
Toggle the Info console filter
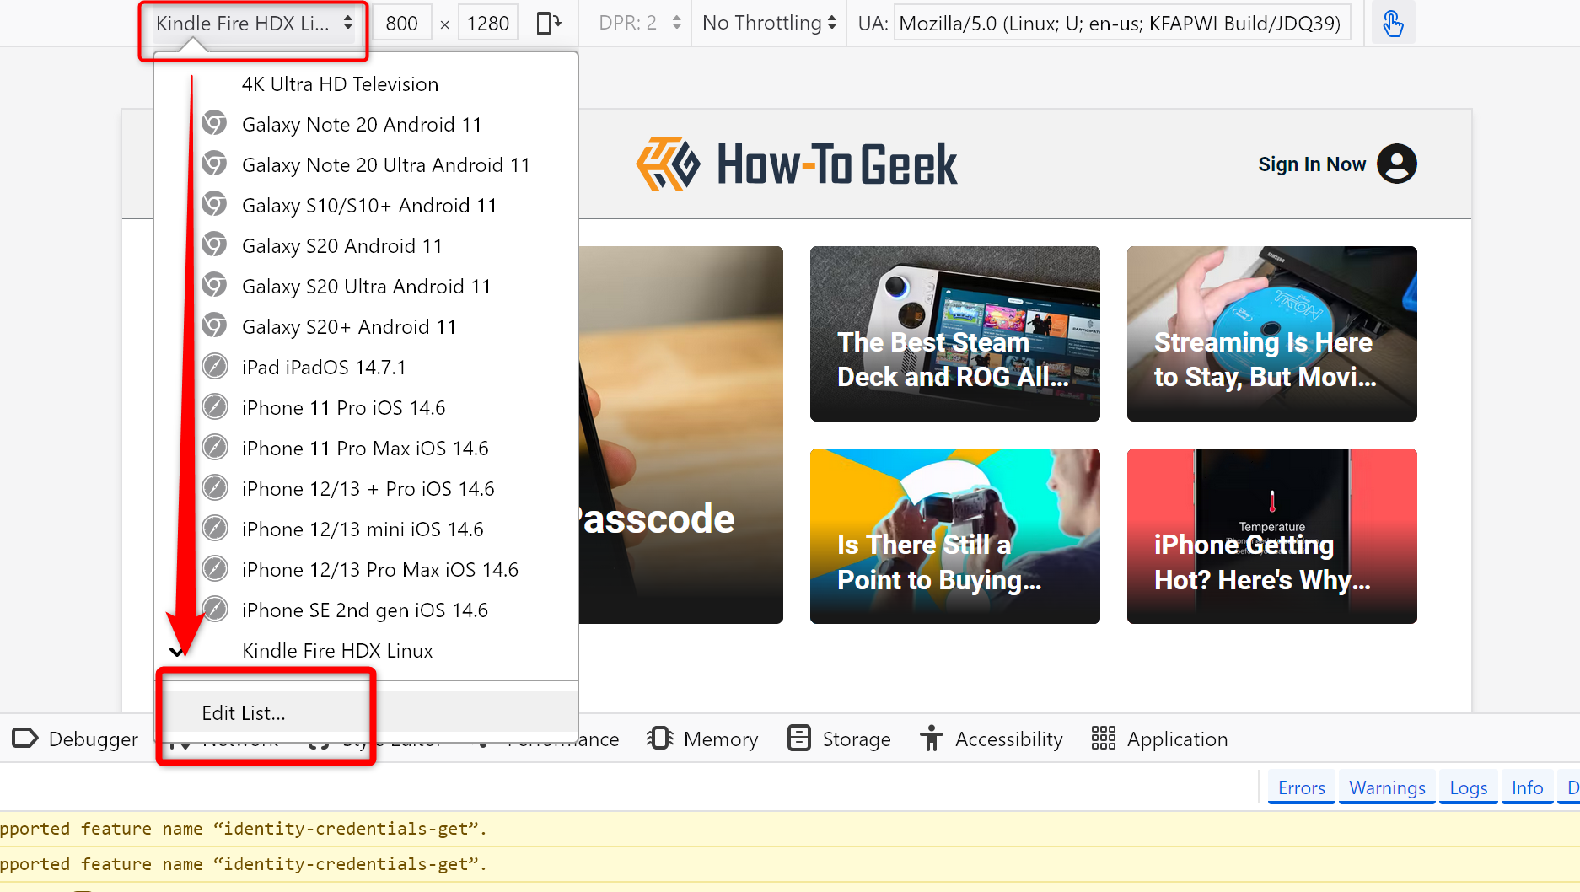(x=1527, y=787)
